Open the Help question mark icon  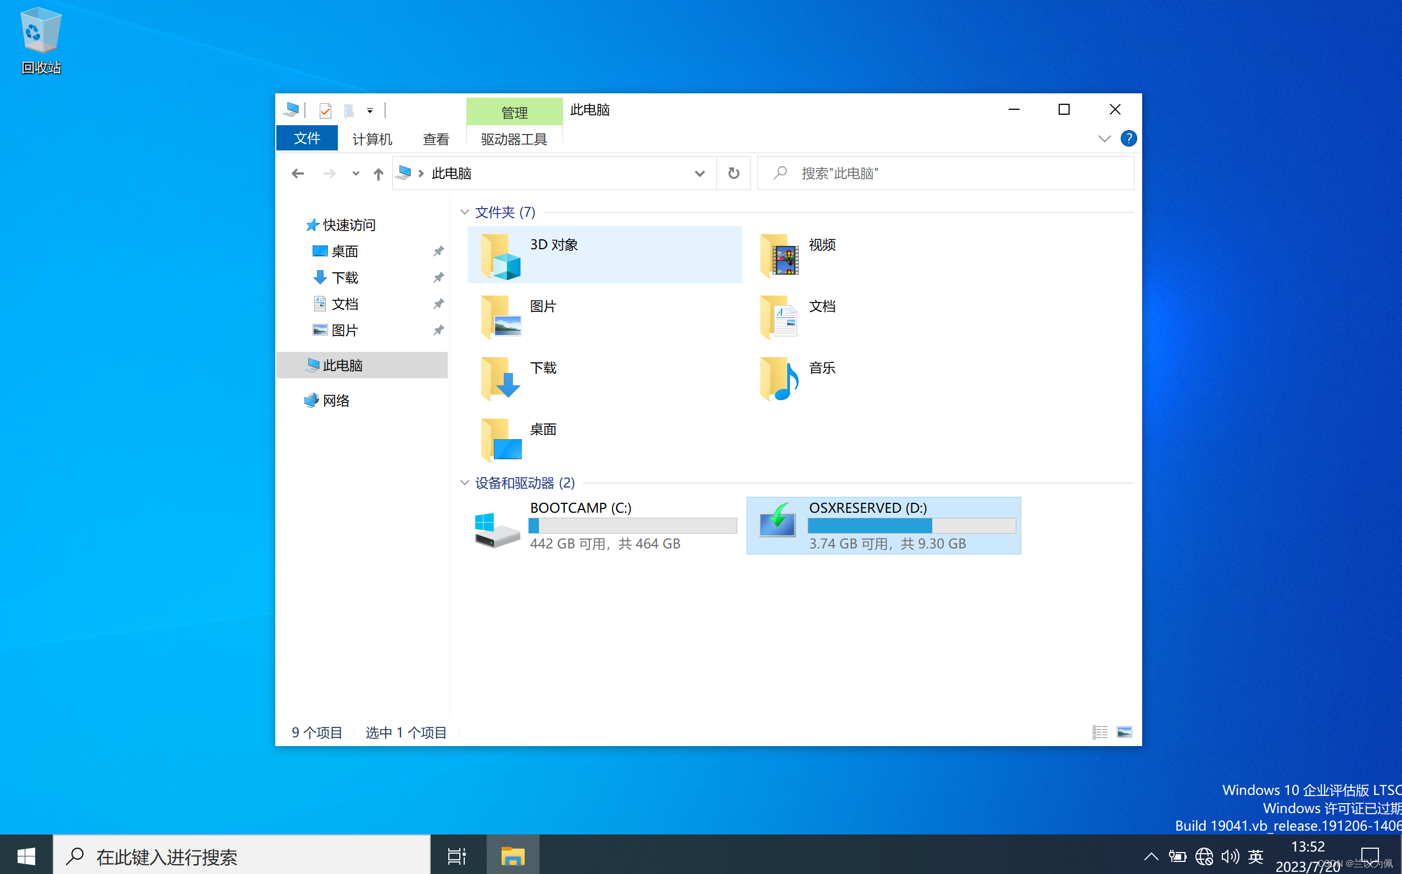[x=1128, y=139]
